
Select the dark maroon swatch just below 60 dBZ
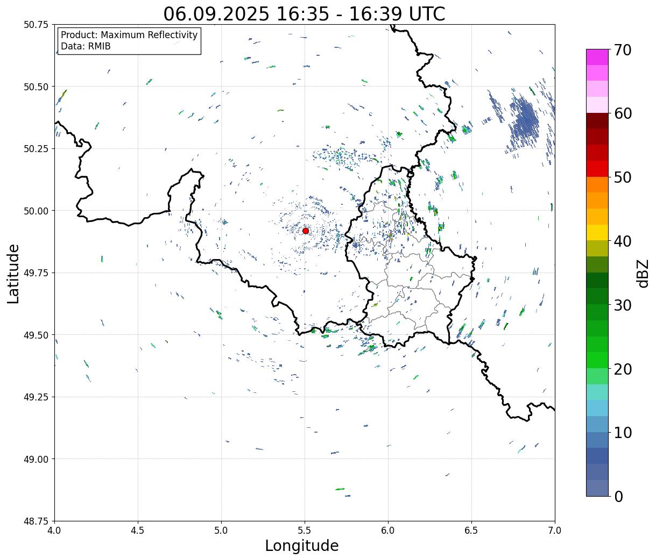click(597, 121)
